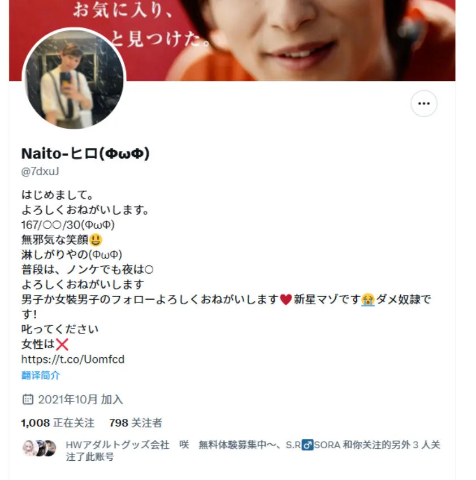Click the calendar icon beside join date
This screenshot has width=476, height=480.
pos(28,400)
